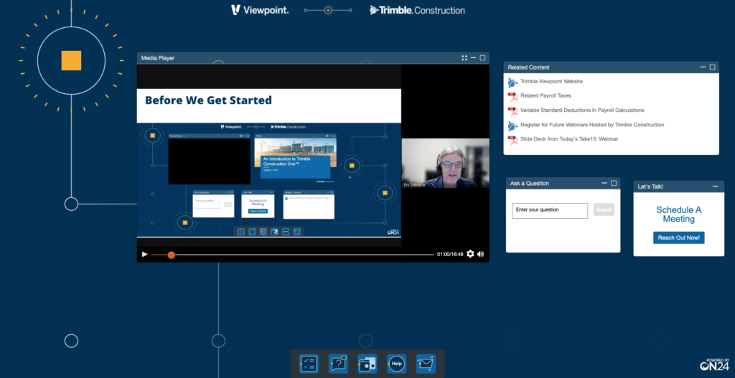Minimize the Ask a Question panel
Screen dimensions: 735x378
pyautogui.click(x=604, y=183)
